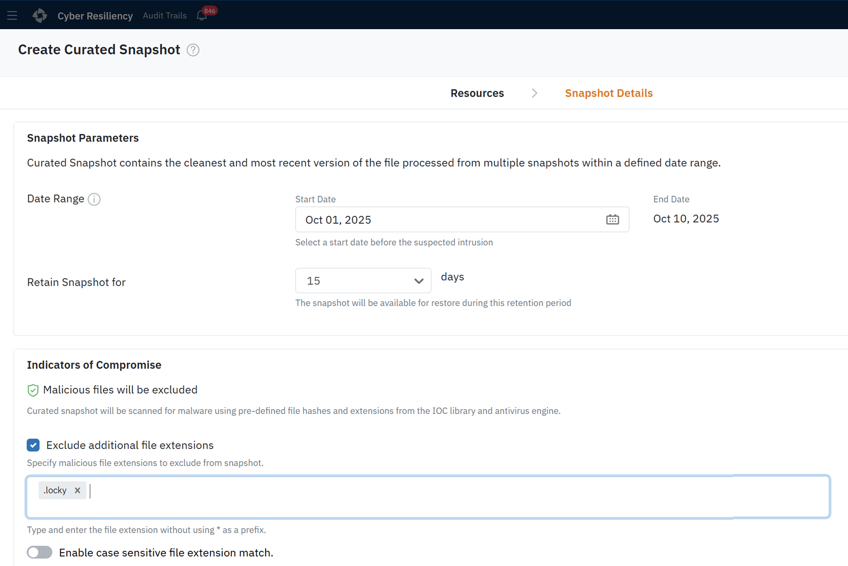The width and height of the screenshot is (848, 566).
Task: Open the Audit Trails link
Action: click(164, 16)
